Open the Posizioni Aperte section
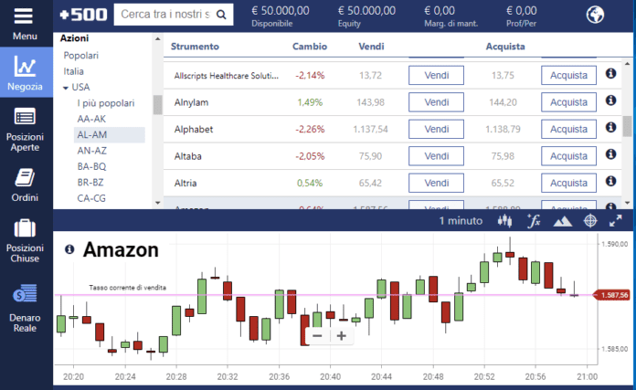636x390 pixels. tap(26, 130)
